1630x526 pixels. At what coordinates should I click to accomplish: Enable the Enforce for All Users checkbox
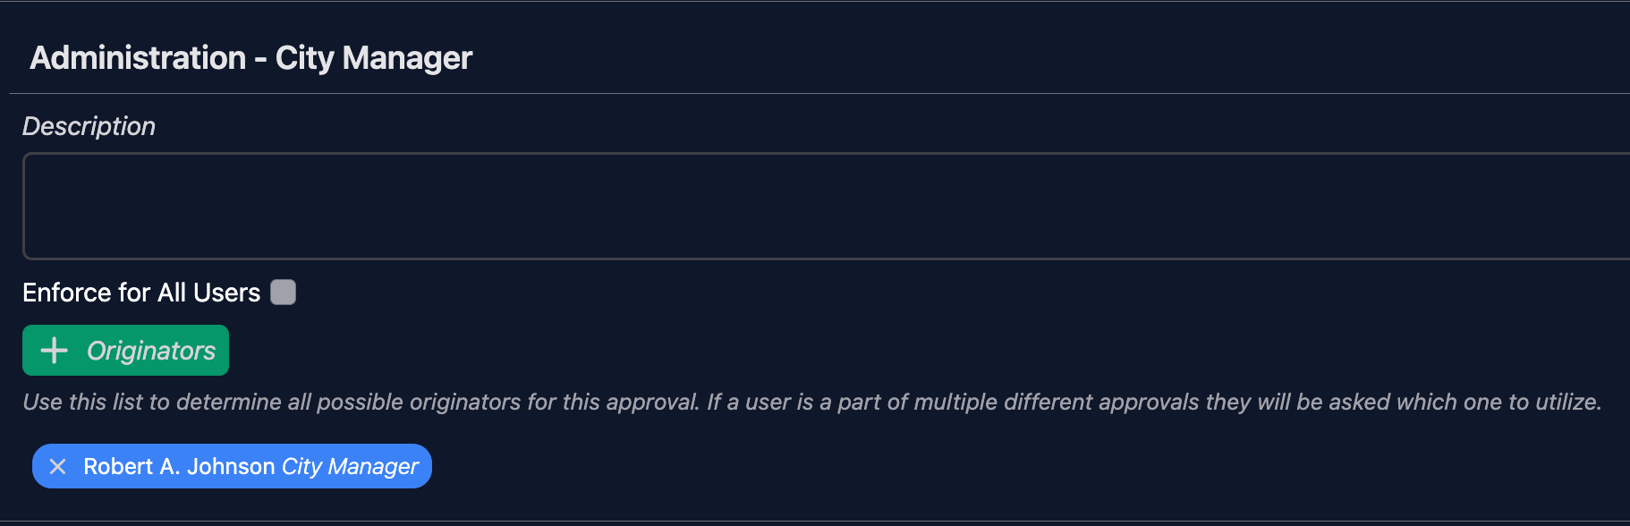click(x=284, y=293)
